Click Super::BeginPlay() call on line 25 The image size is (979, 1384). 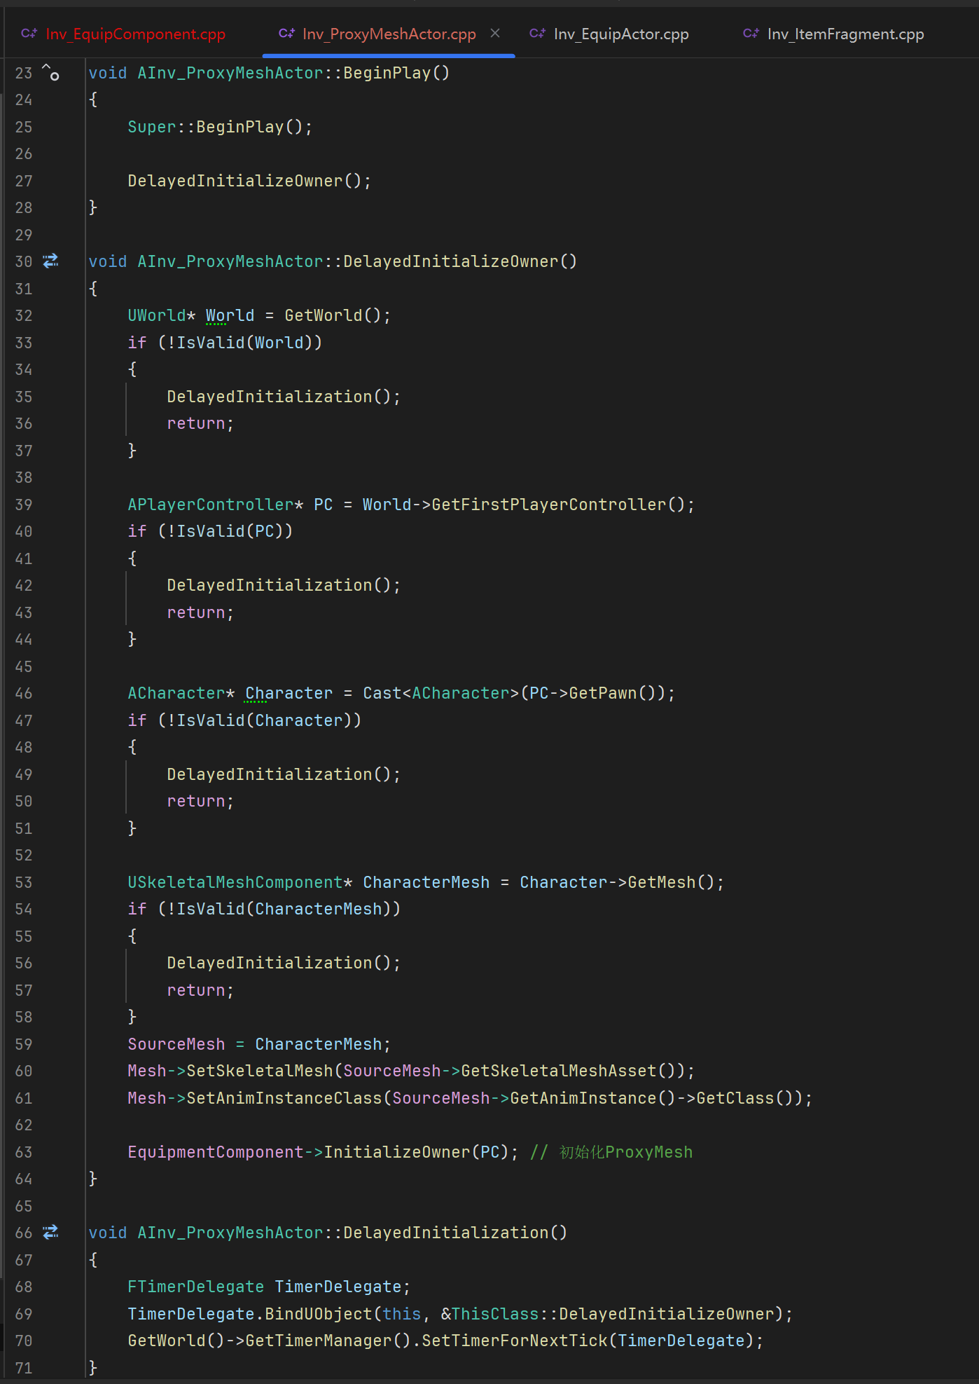click(215, 127)
